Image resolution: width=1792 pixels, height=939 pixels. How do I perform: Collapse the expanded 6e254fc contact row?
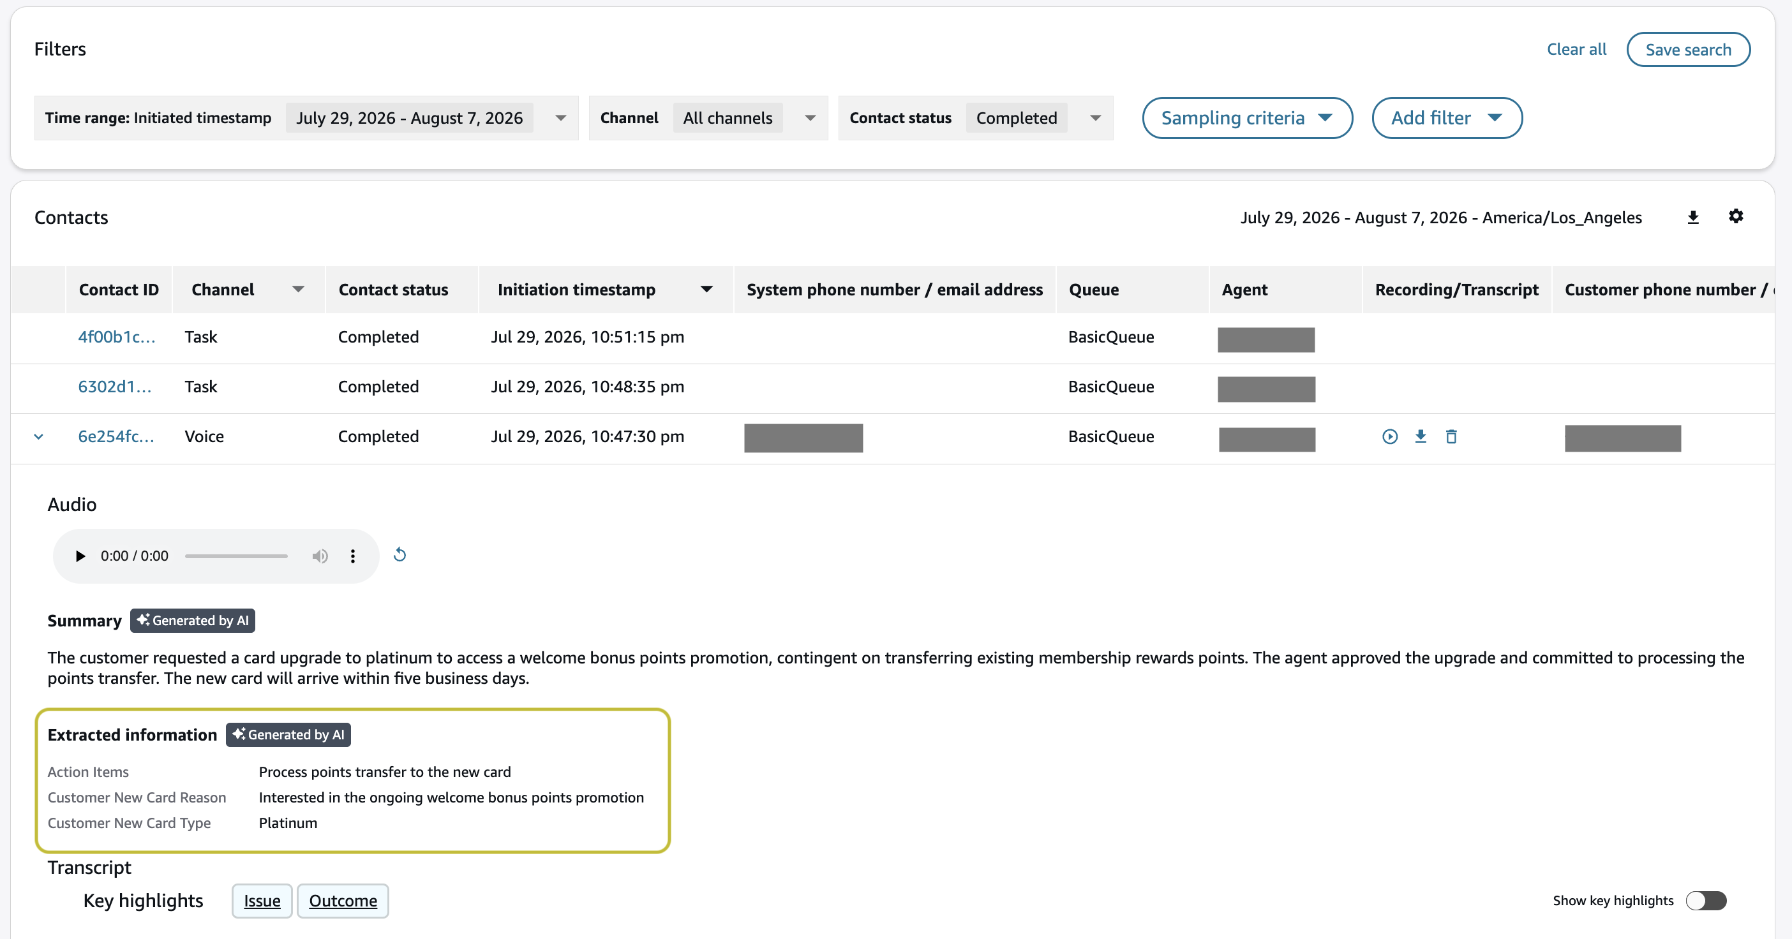tap(38, 437)
